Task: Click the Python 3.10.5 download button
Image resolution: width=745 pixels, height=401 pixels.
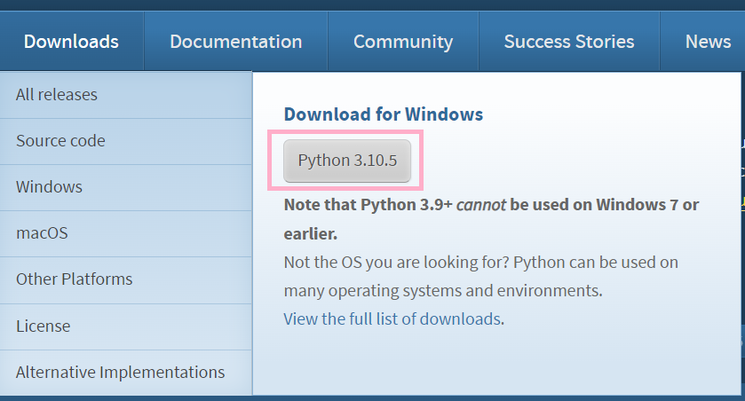Action: point(347,161)
